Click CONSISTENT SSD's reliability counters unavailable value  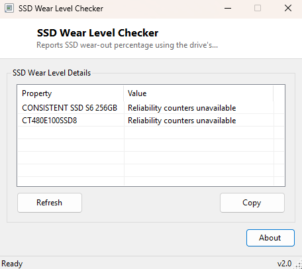click(x=182, y=108)
